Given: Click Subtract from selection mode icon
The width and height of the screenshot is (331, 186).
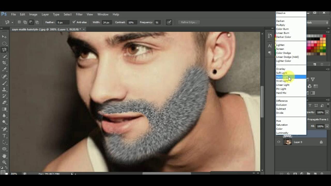Looking at the screenshot, I should tap(31, 22).
